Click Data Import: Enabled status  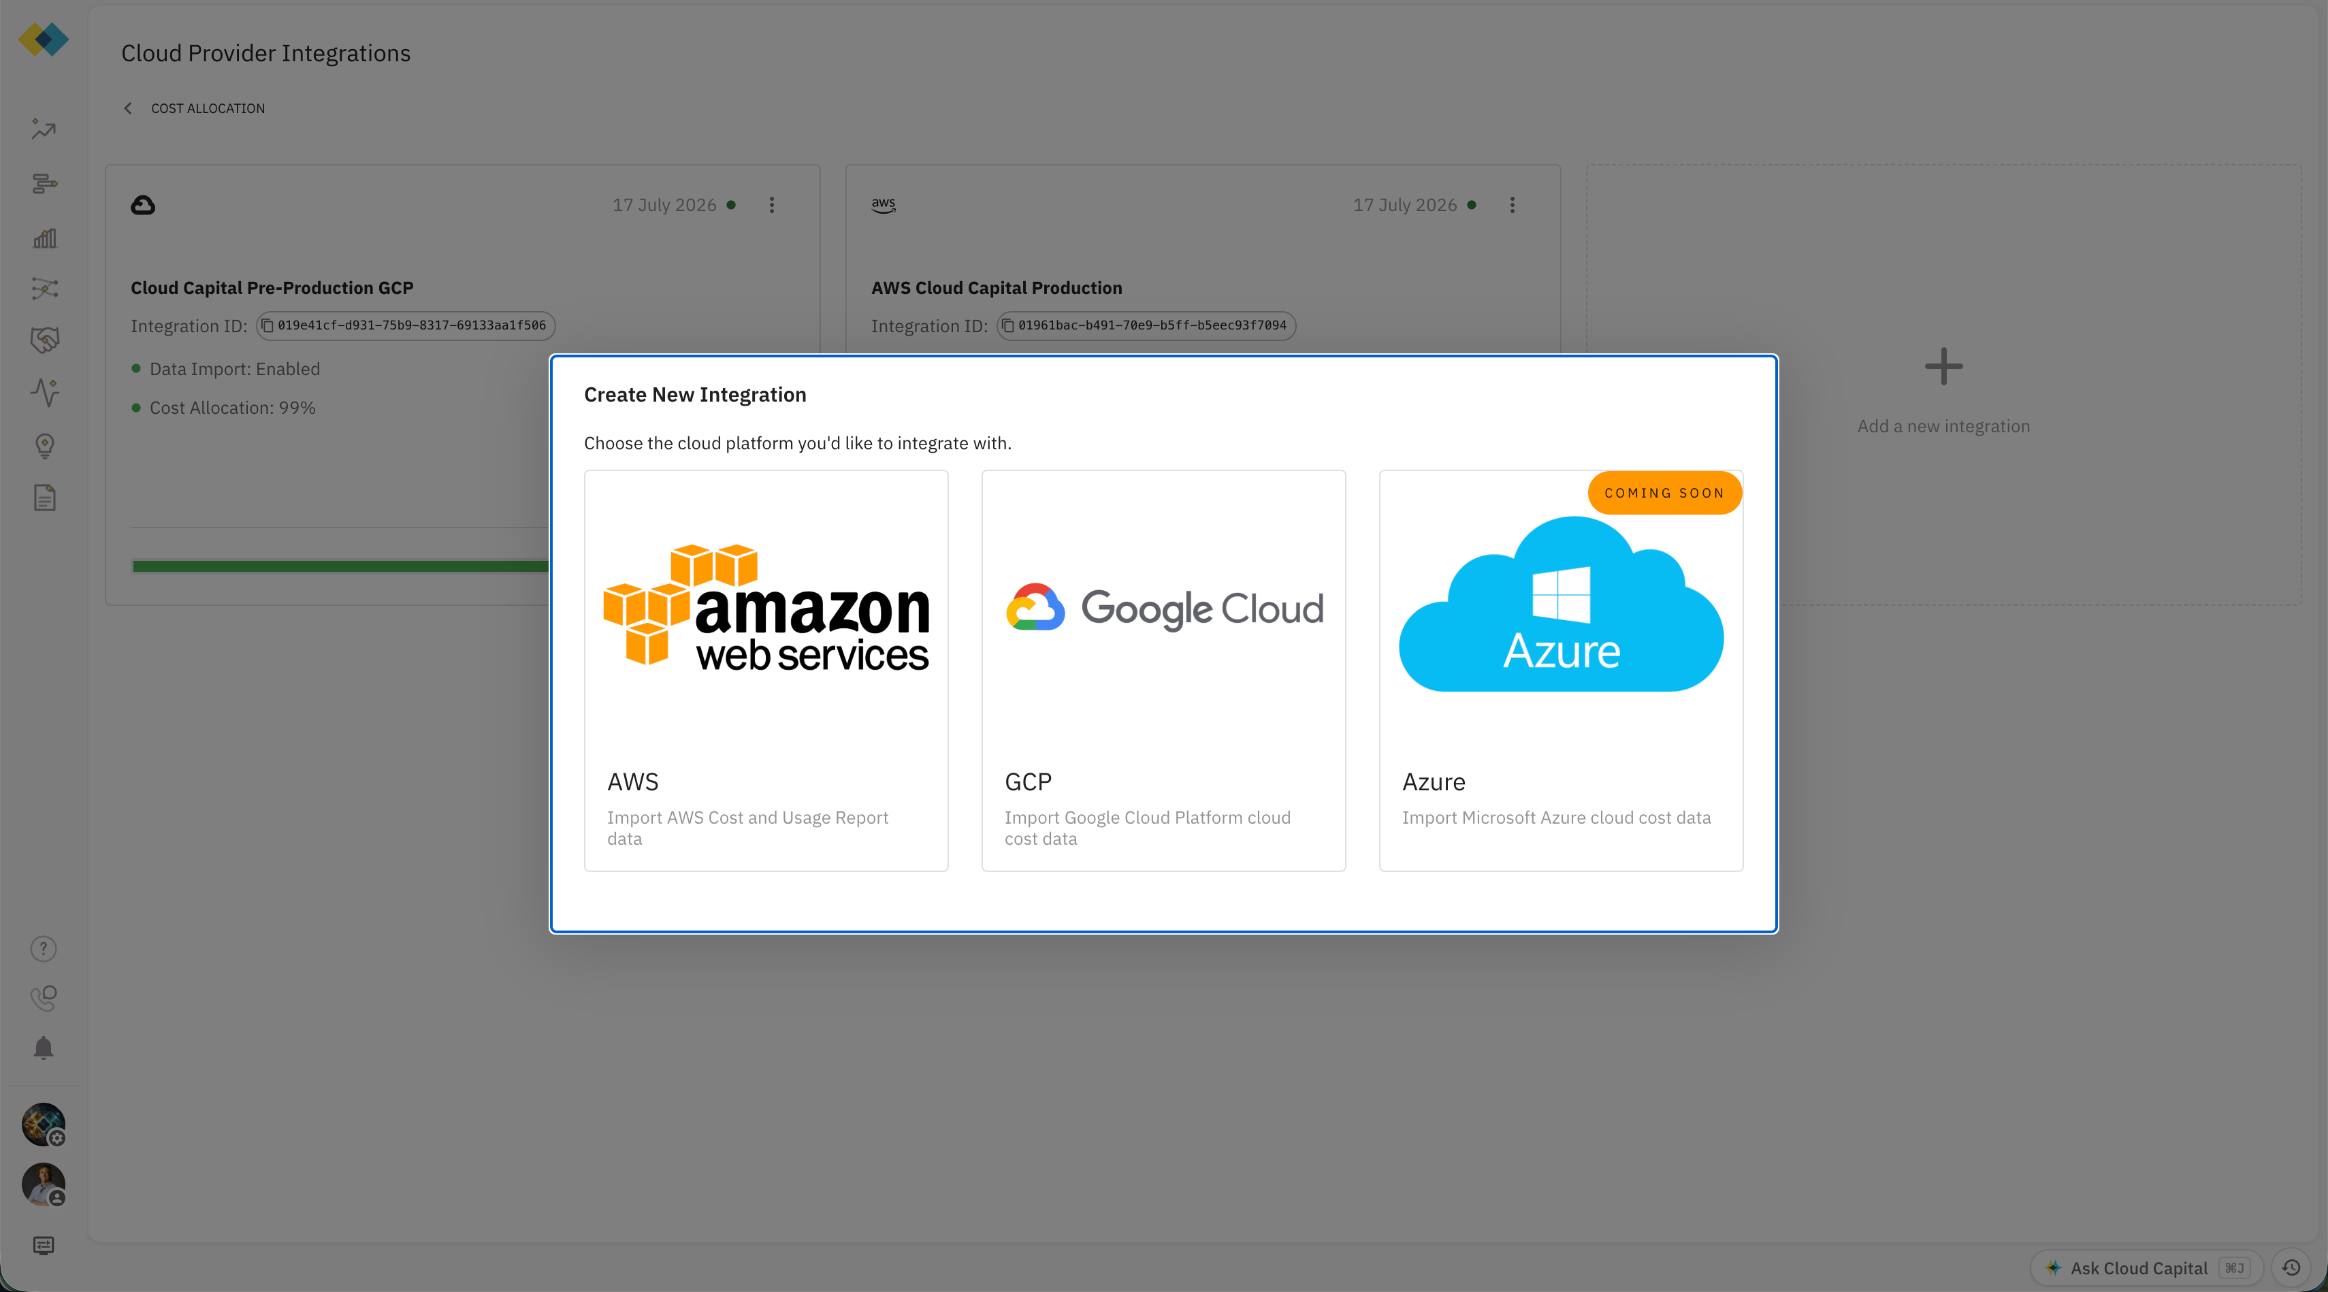tap(235, 370)
